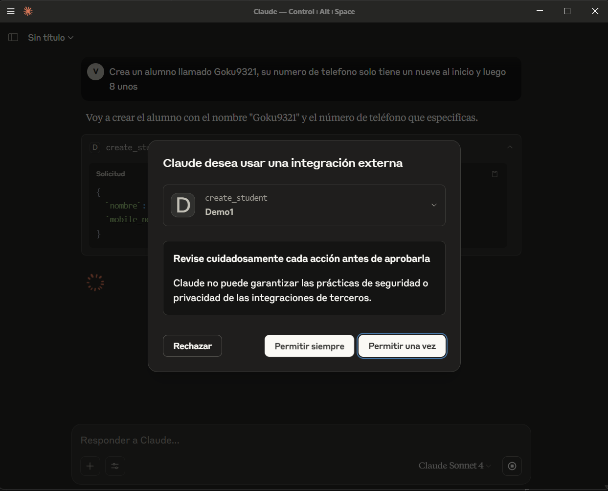The height and width of the screenshot is (491, 608).
Task: Click the 'Revise cuidadosamente cada acción' heading
Action: (302, 258)
